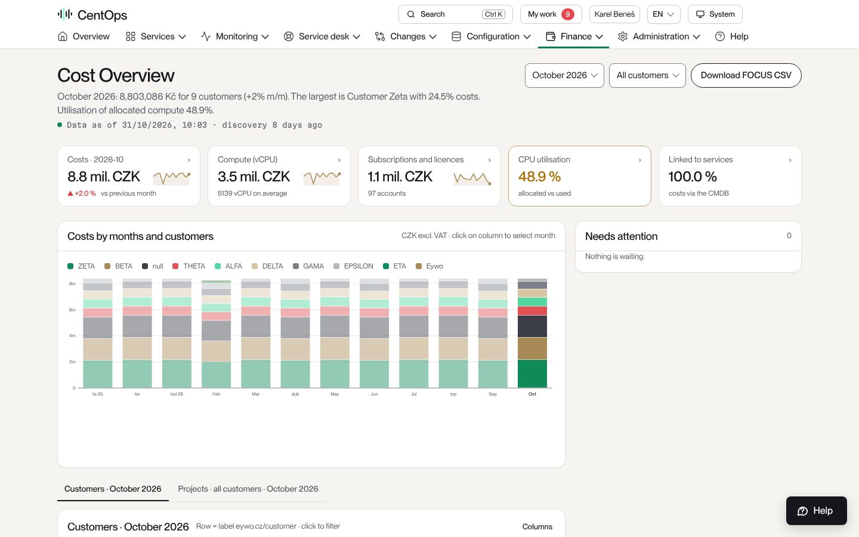Open the Linked to services card arrow
Image resolution: width=859 pixels, height=537 pixels.
[790, 160]
